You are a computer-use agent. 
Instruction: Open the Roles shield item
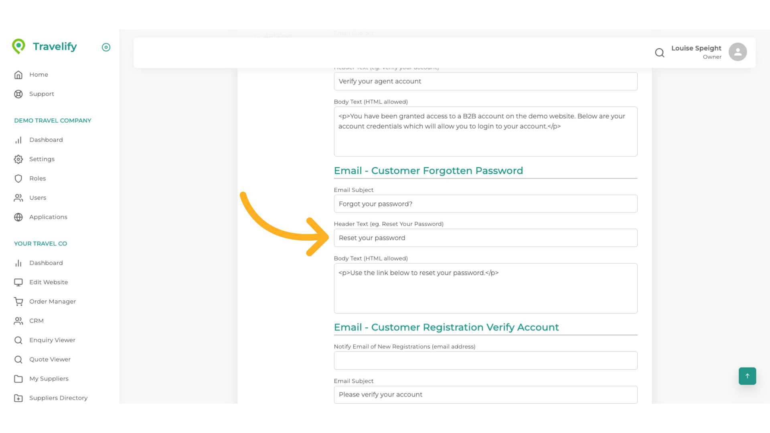click(37, 178)
